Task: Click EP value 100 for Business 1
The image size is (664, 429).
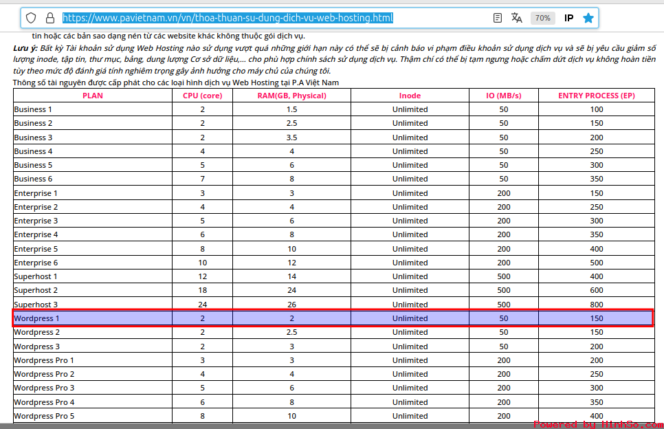Action: tap(597, 109)
